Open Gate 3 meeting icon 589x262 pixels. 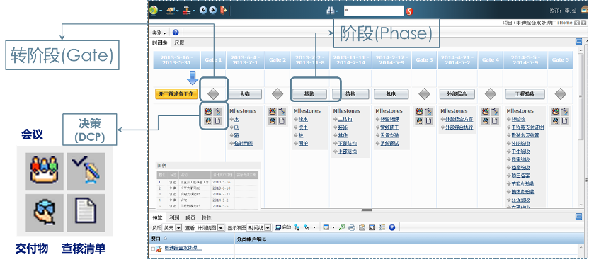[x=420, y=112]
